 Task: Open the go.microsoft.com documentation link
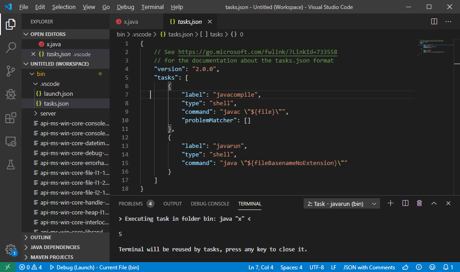pos(257,52)
